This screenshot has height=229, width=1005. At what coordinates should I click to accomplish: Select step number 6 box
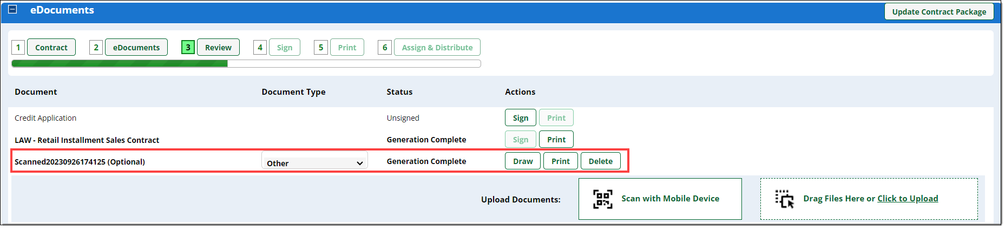385,47
